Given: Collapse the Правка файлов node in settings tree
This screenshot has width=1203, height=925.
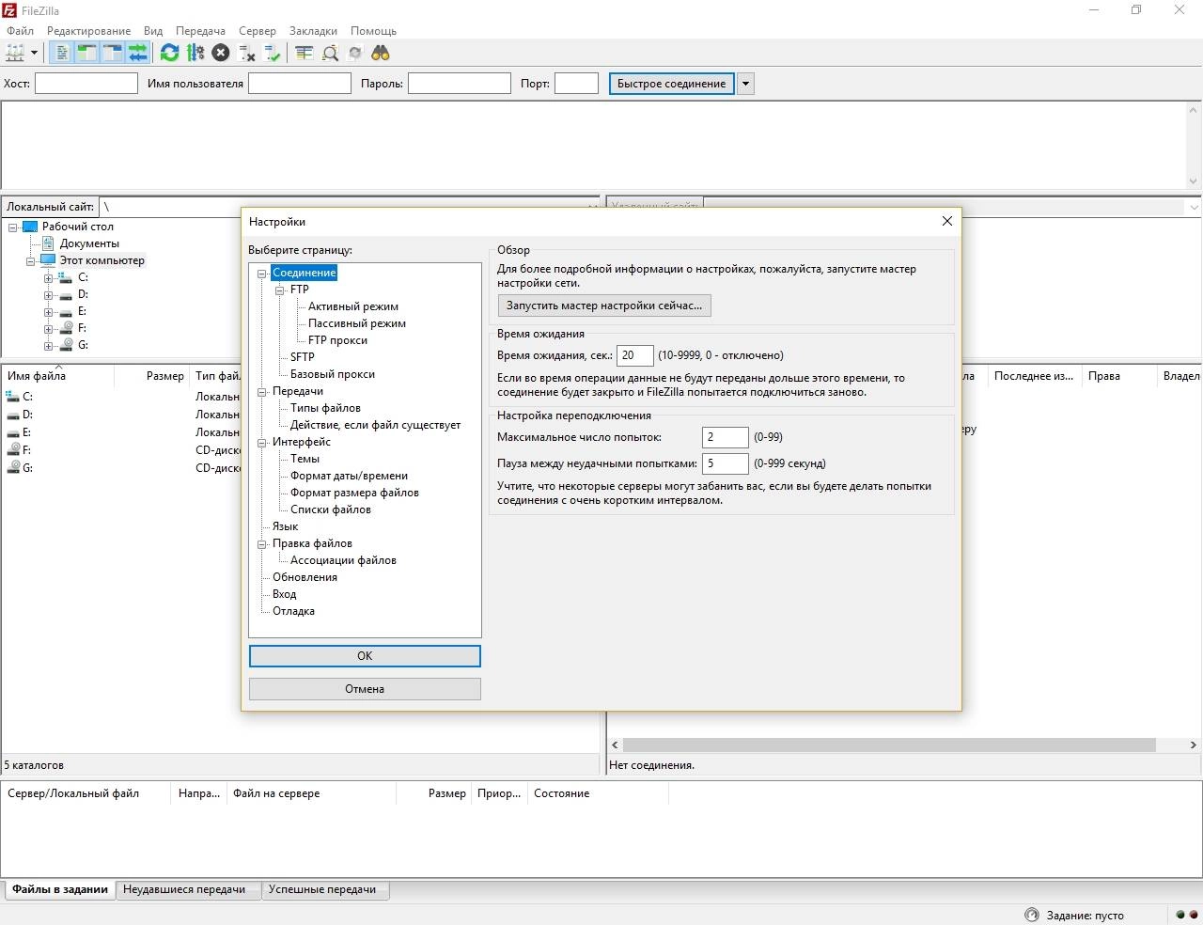Looking at the screenshot, I should click(x=262, y=543).
